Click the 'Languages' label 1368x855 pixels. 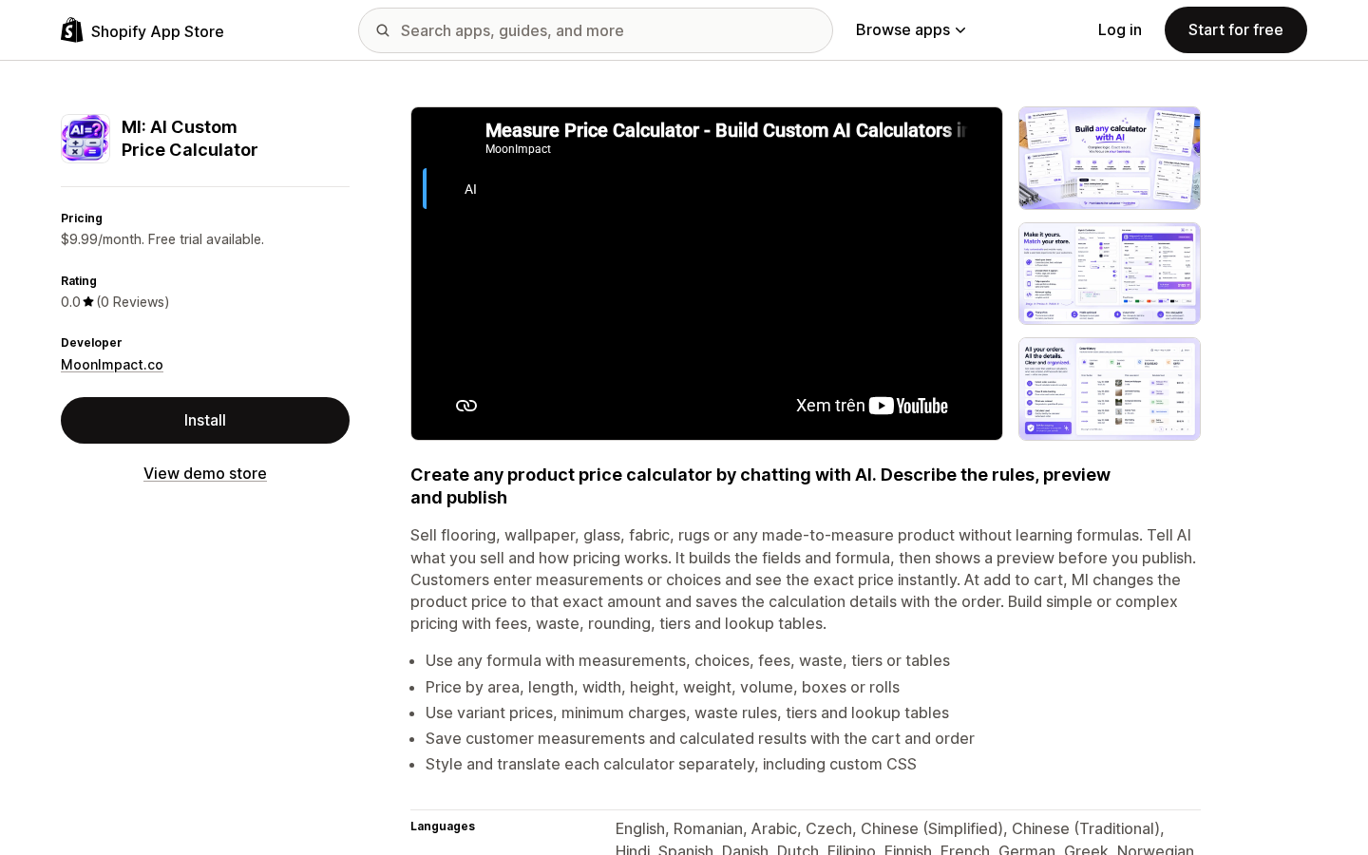click(x=443, y=826)
